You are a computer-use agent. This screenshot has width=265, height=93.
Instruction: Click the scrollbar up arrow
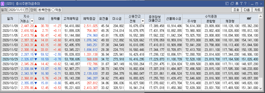[261, 16]
